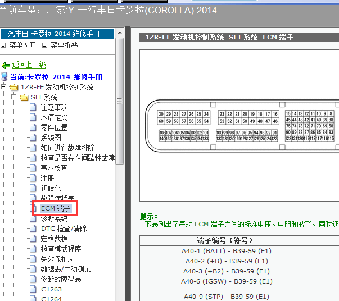This screenshot has width=339, height=301.
Task: Open the 注册 page
Action: pos(47,179)
